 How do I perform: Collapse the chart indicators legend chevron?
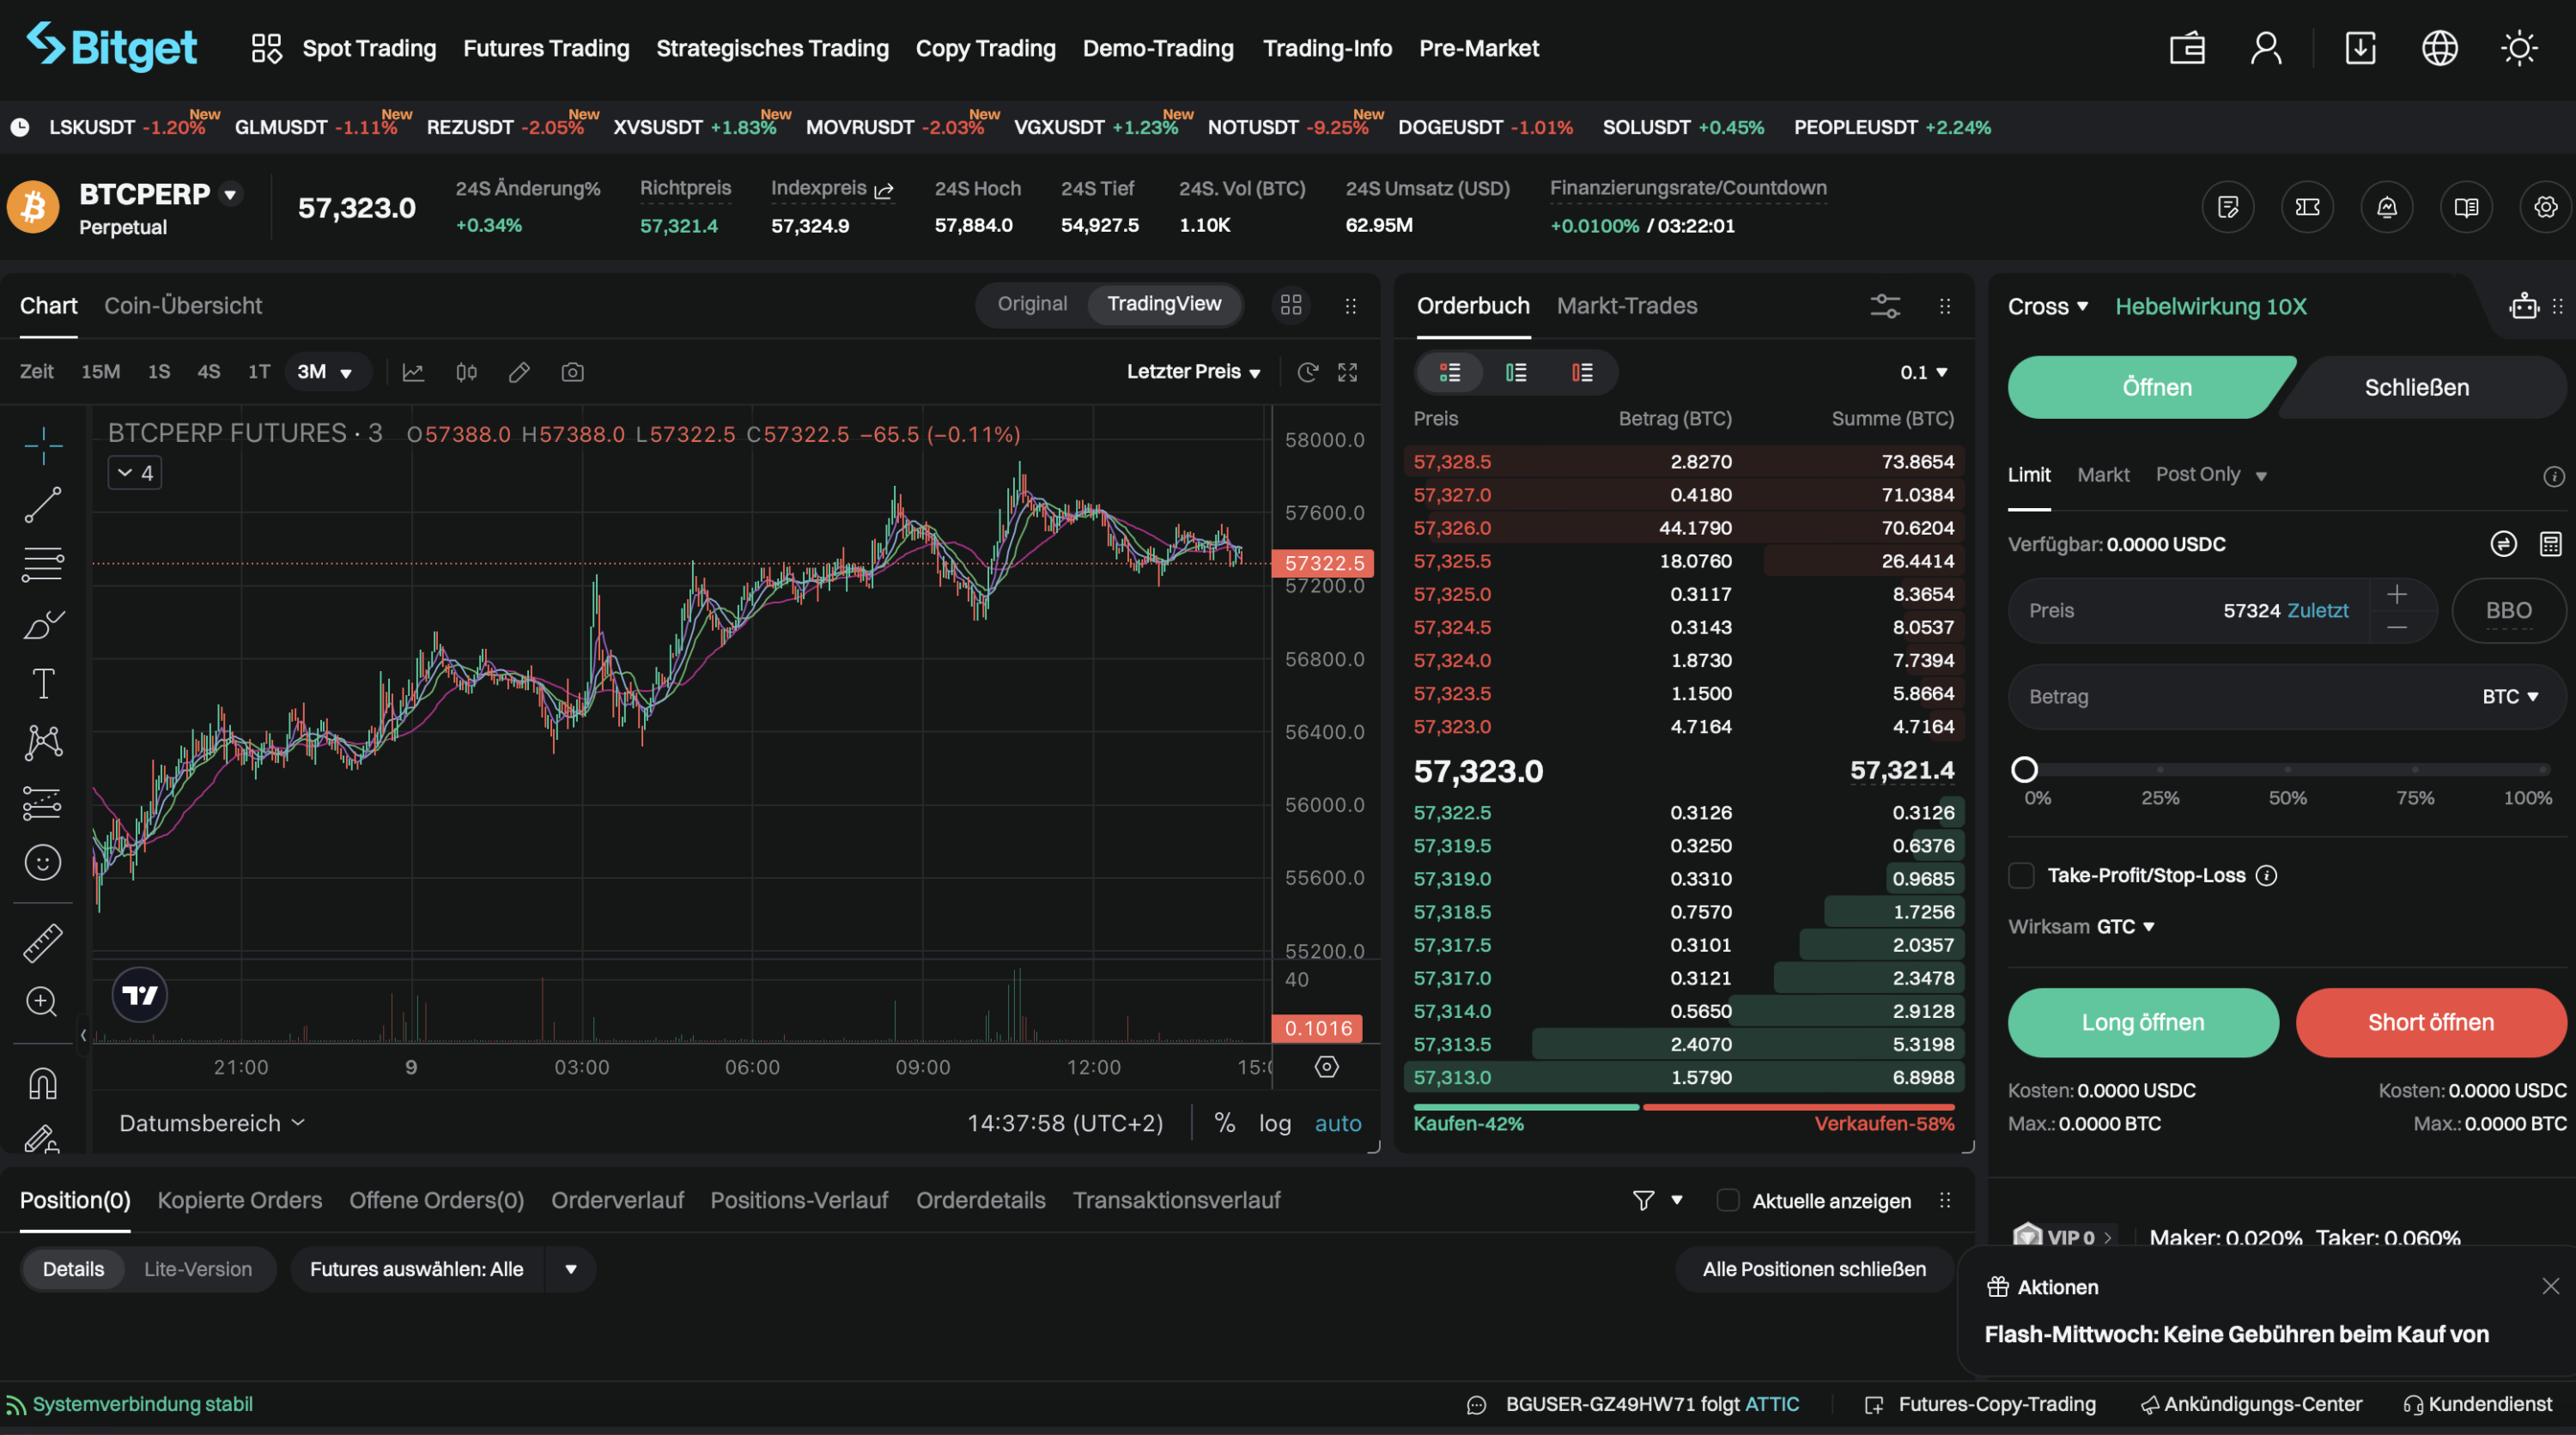[x=134, y=473]
